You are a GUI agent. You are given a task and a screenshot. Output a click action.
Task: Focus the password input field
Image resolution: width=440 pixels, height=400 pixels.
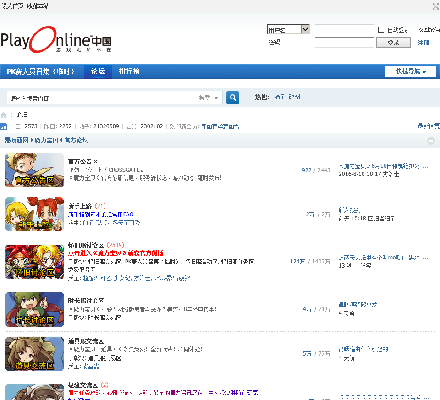[x=344, y=42]
